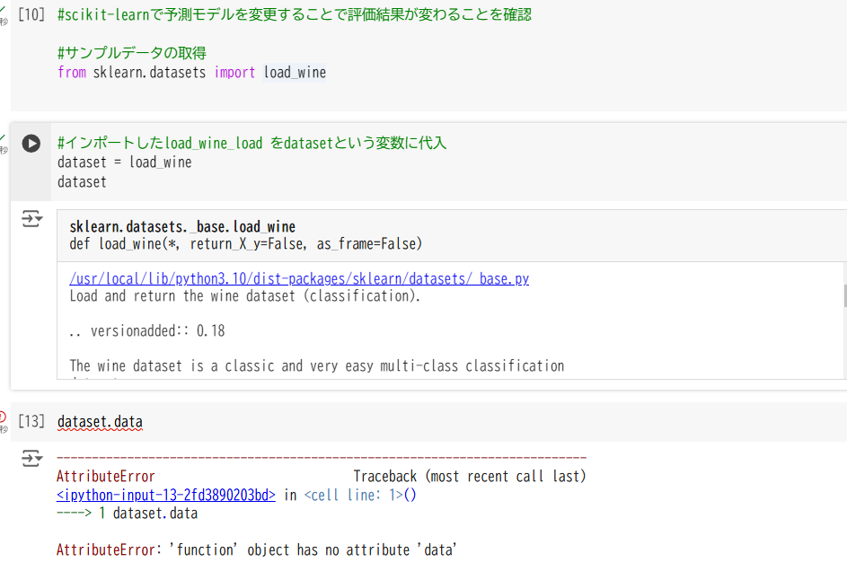Click the output options icon beside load_wine docs
The image size is (847, 580).
(32, 218)
